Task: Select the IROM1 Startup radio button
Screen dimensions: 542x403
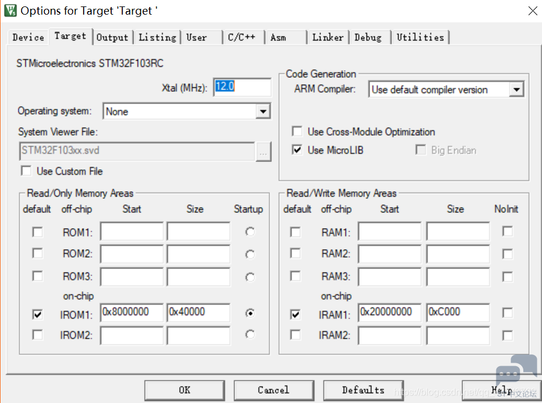Action: point(250,313)
